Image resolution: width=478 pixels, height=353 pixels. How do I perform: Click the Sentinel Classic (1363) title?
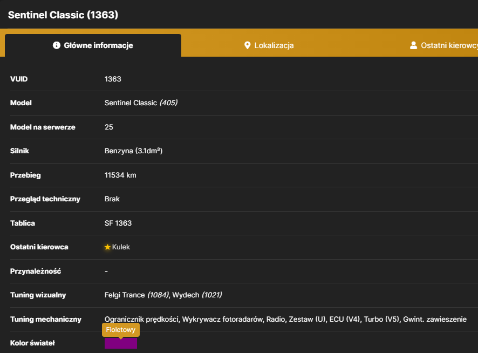pyautogui.click(x=63, y=15)
